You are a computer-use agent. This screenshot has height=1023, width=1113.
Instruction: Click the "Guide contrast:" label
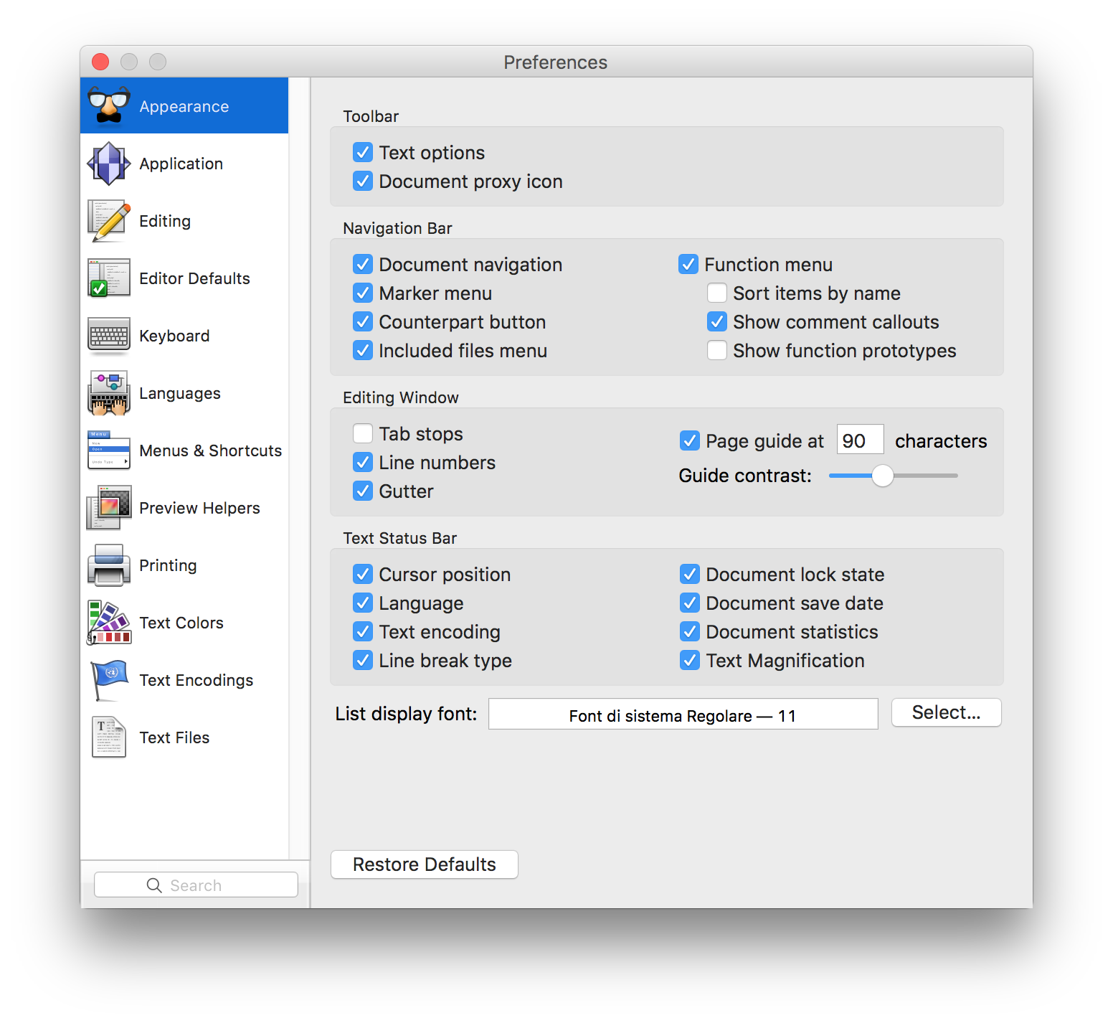tap(746, 476)
